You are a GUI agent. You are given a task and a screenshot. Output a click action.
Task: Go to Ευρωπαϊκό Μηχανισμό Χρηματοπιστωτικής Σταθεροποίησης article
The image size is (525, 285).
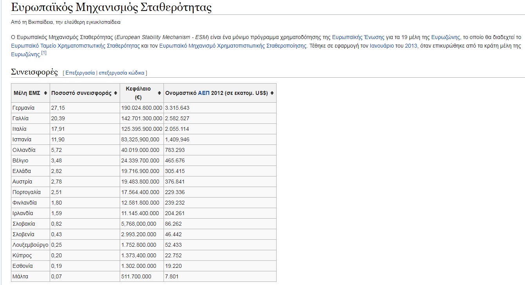coord(233,46)
